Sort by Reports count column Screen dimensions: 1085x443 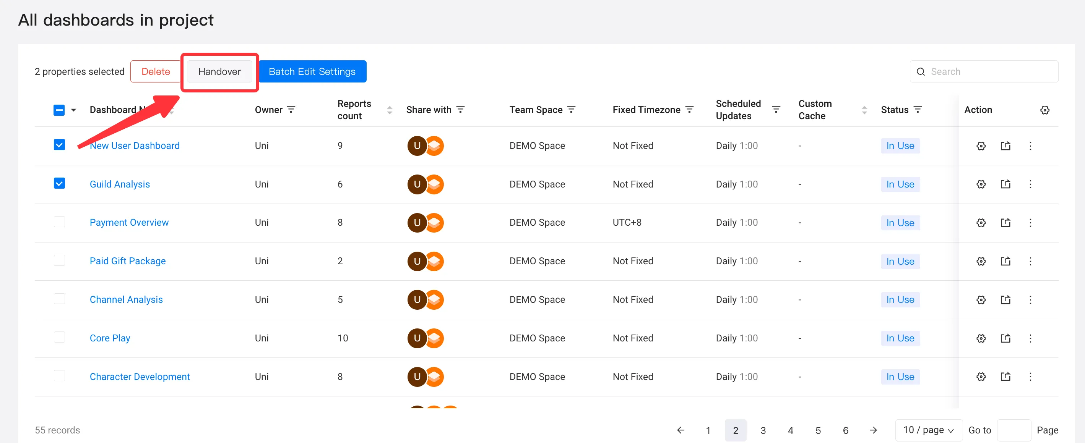389,110
